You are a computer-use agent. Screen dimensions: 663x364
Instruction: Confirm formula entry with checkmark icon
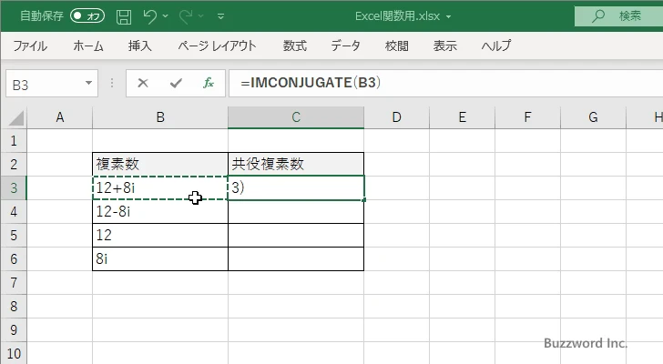pos(176,83)
